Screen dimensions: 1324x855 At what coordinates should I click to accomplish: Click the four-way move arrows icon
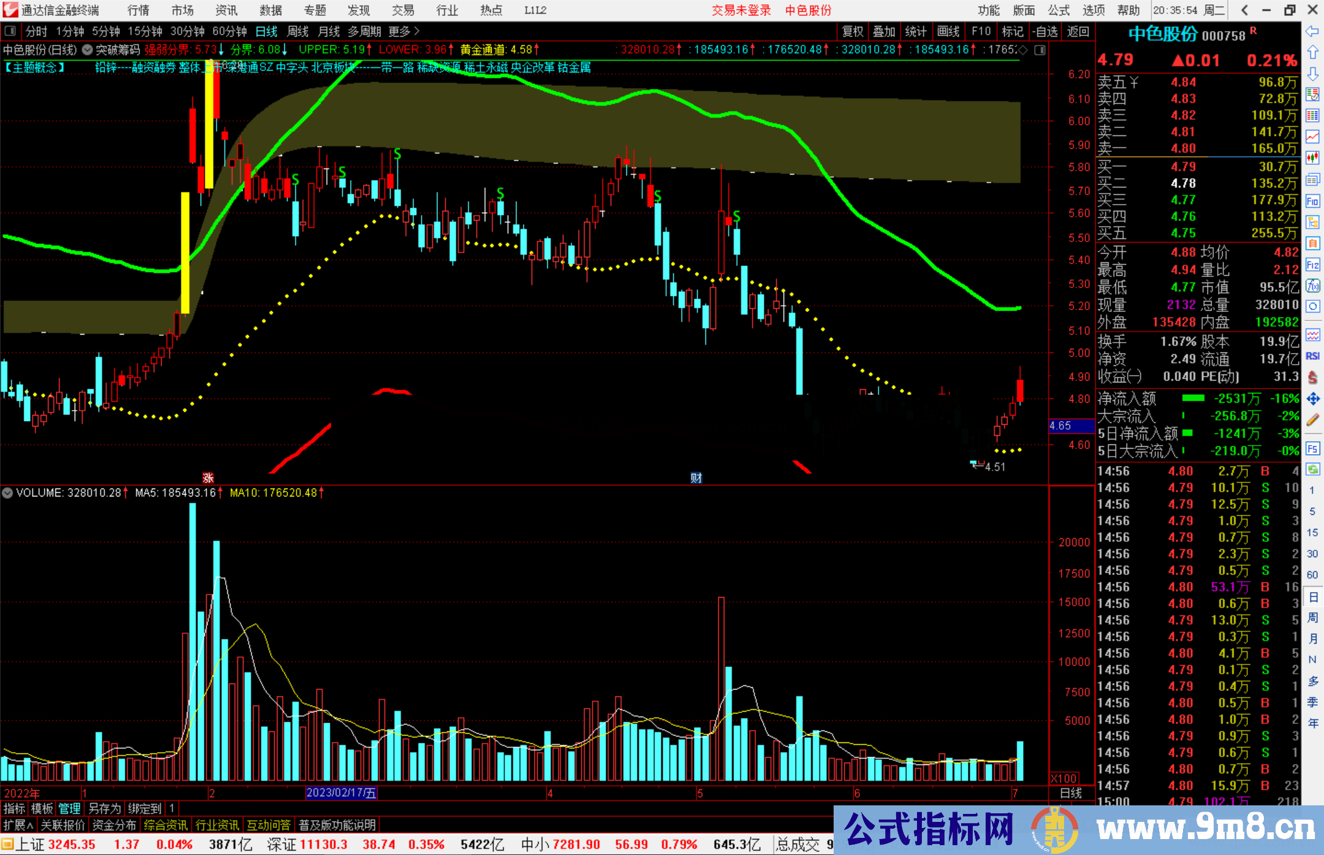[1312, 399]
